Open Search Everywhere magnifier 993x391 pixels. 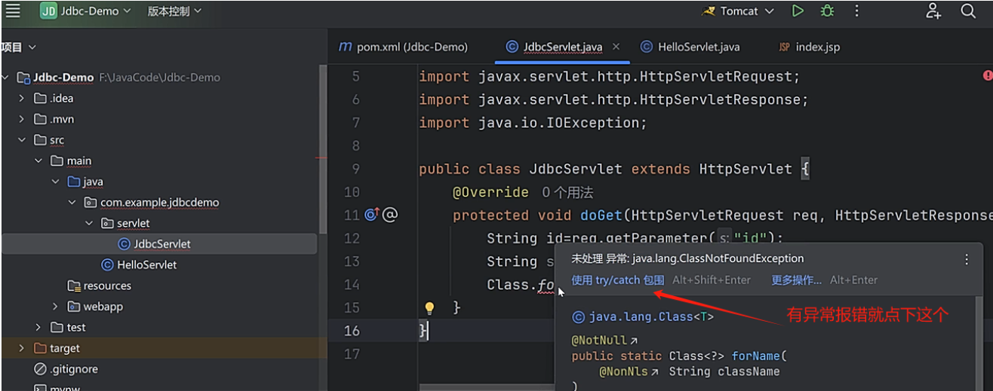pos(968,11)
